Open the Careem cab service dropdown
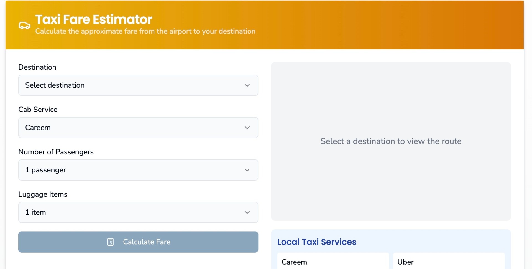Image resolution: width=532 pixels, height=269 pixels. click(x=138, y=128)
